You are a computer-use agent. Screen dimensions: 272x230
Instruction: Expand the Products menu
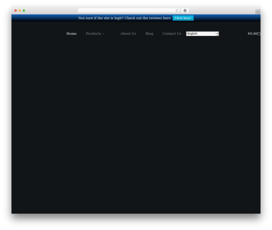click(95, 34)
